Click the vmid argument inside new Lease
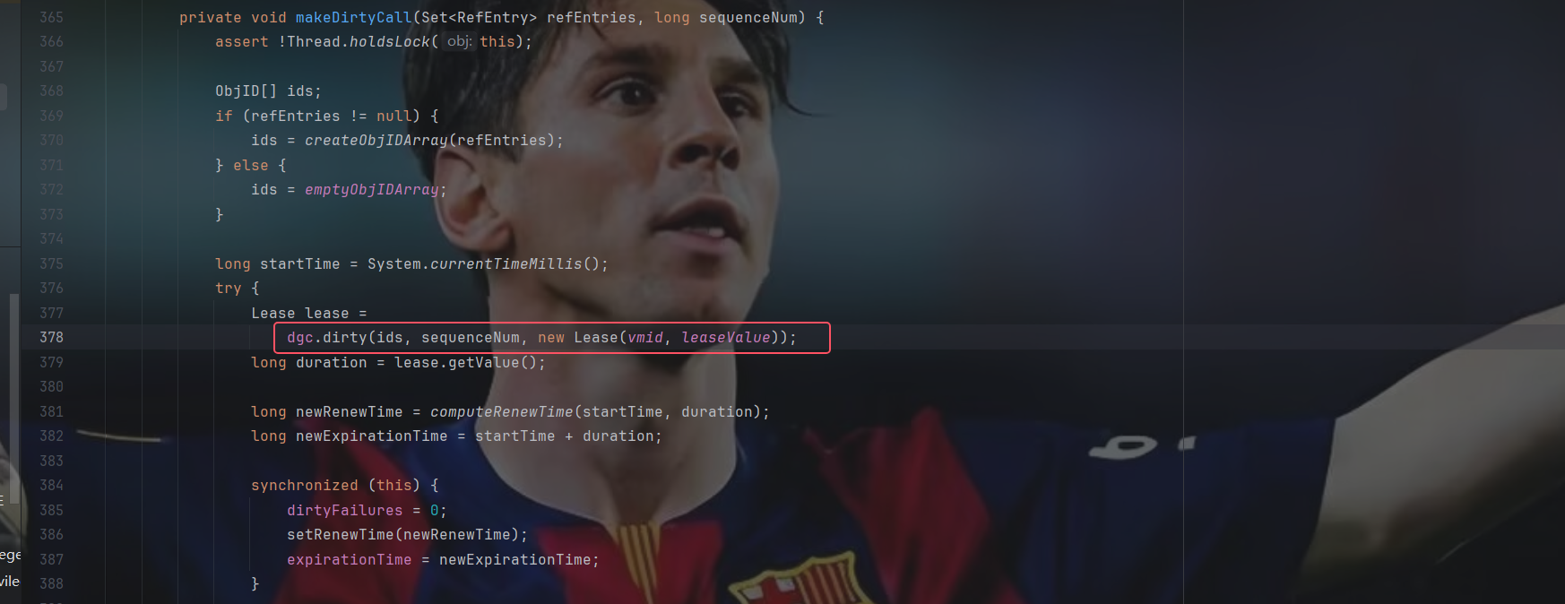 [645, 338]
